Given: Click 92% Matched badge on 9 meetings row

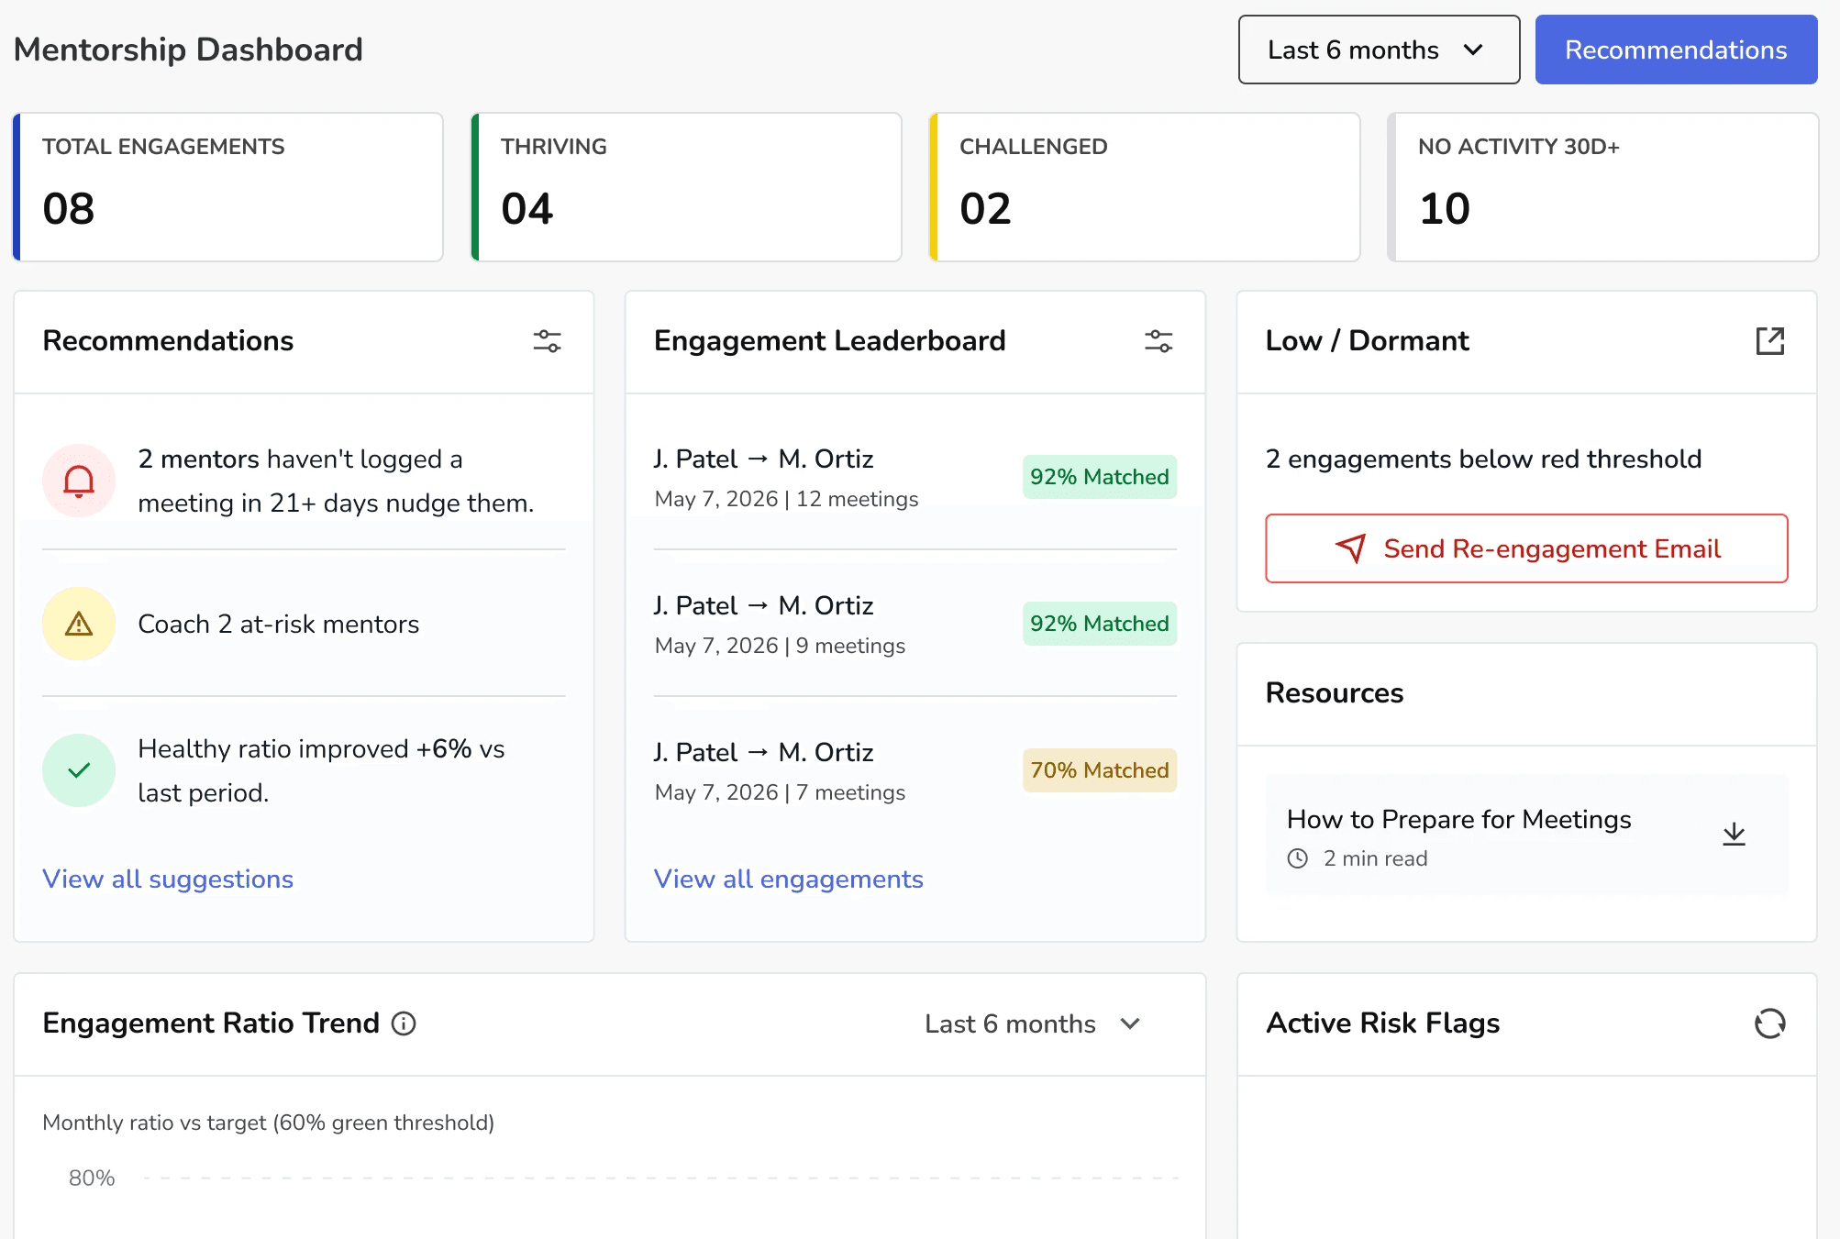Looking at the screenshot, I should point(1099,624).
